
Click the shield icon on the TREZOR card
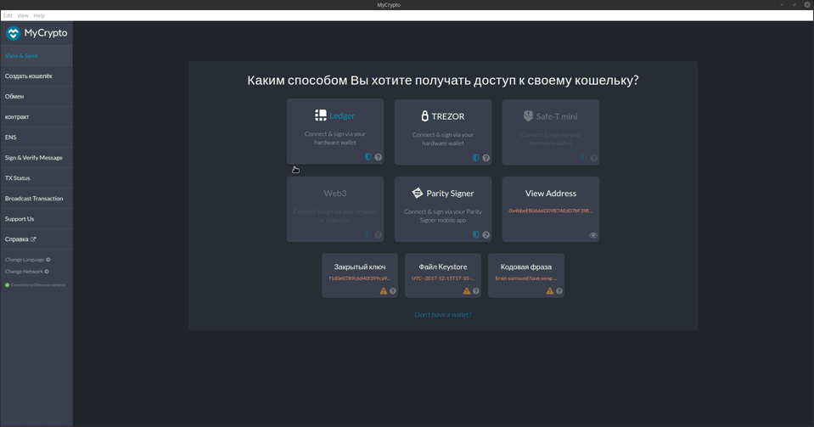pos(476,158)
